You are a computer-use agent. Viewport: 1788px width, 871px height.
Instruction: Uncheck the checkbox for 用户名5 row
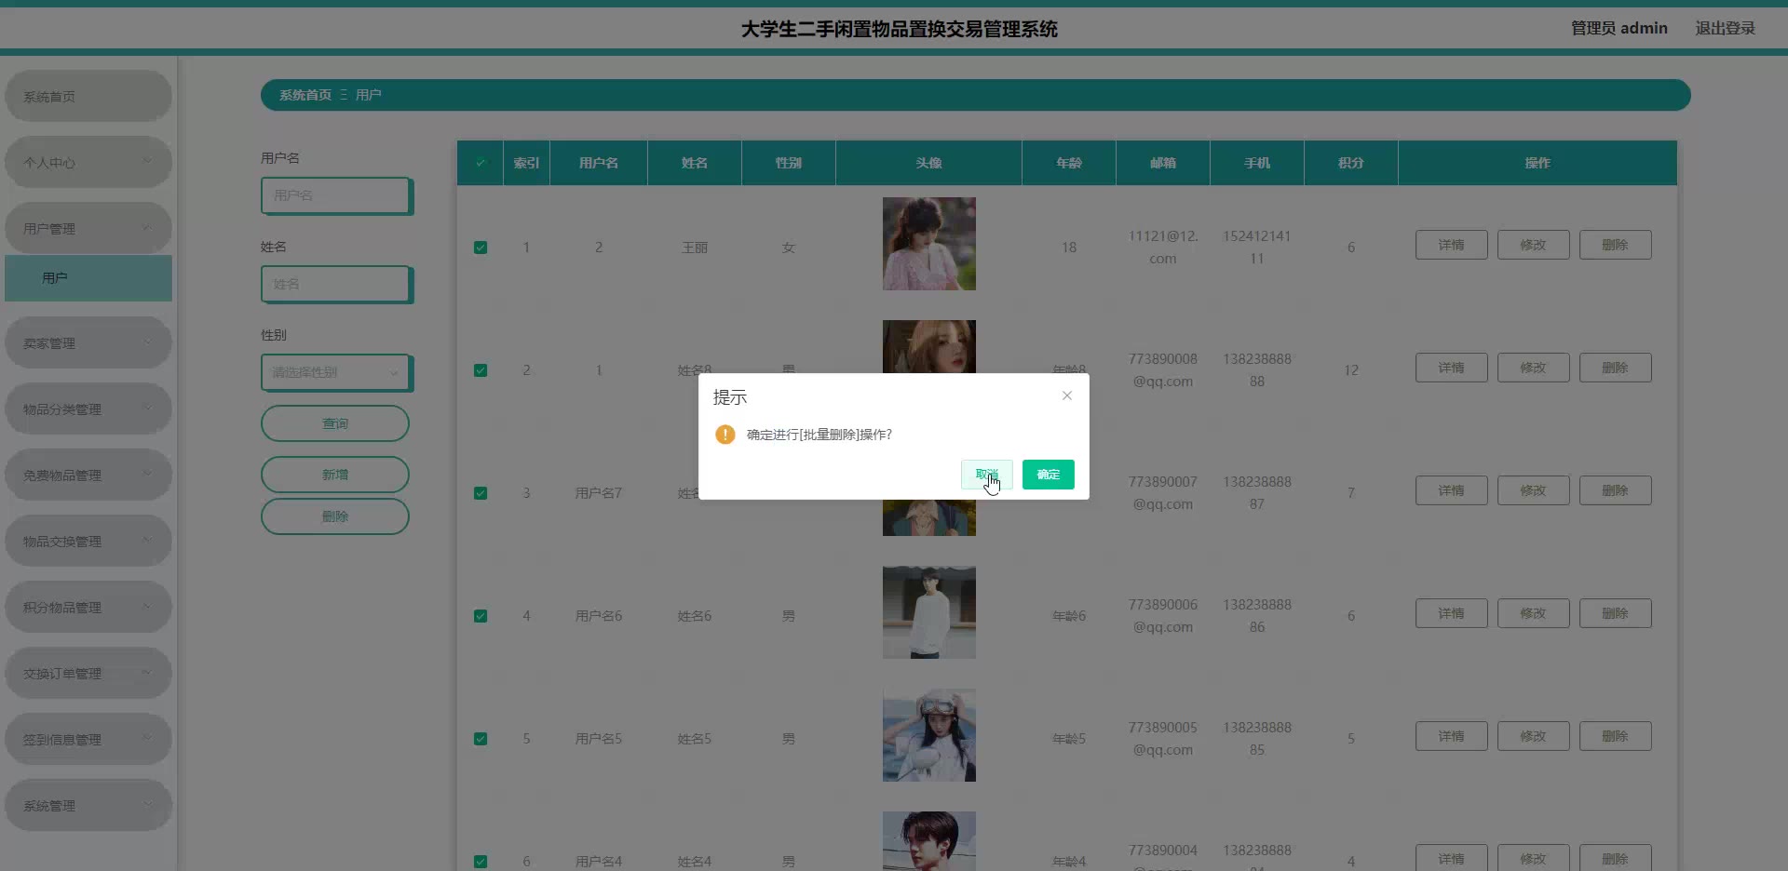click(x=481, y=739)
